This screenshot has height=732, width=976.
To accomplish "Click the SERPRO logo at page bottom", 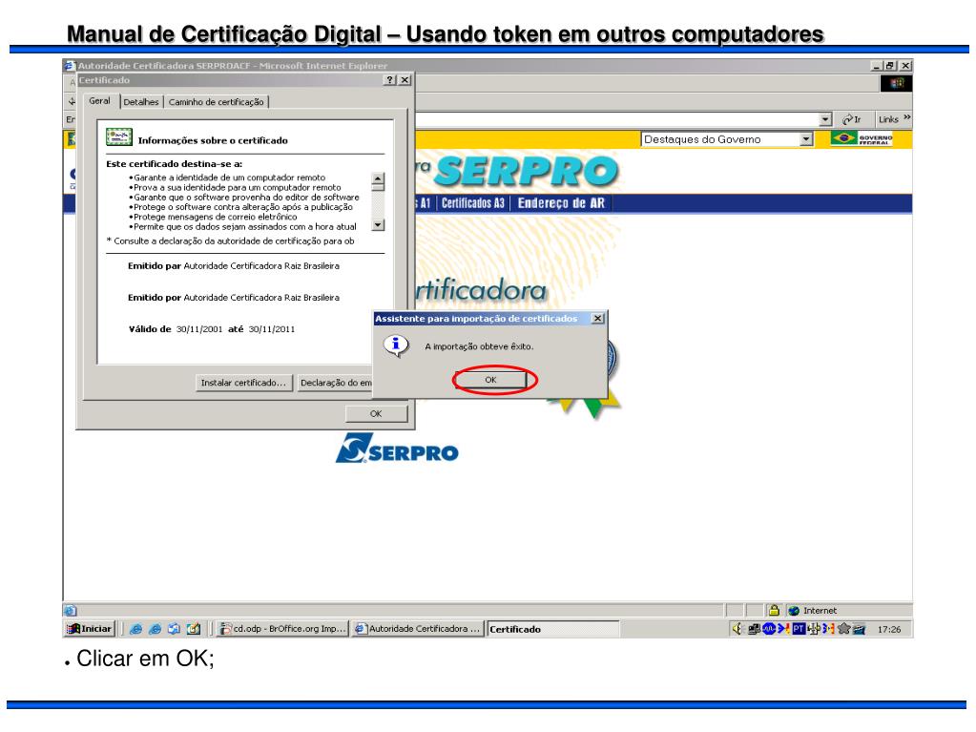I will [397, 449].
